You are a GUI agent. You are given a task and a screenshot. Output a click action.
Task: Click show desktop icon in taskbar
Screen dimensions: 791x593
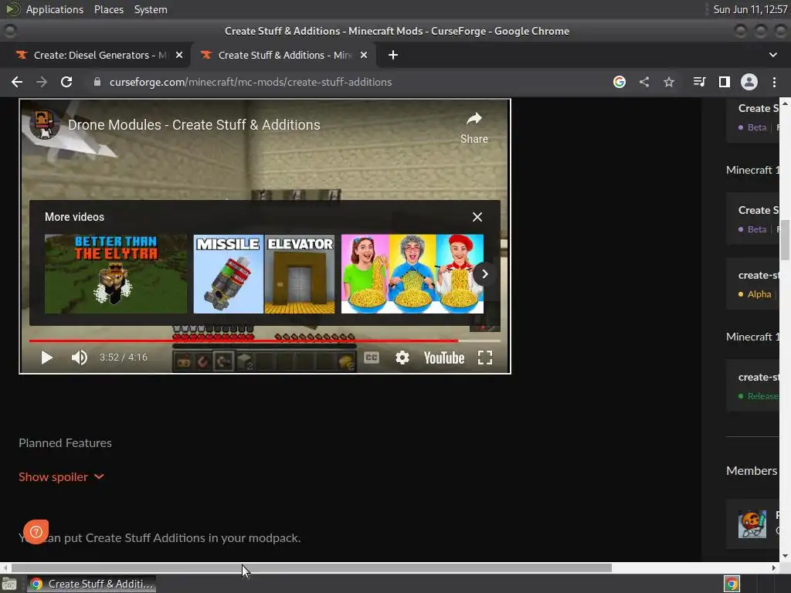click(x=9, y=584)
